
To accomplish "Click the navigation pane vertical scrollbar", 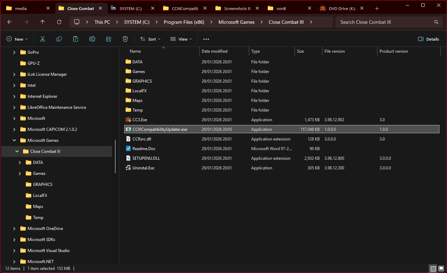I will [x=116, y=157].
